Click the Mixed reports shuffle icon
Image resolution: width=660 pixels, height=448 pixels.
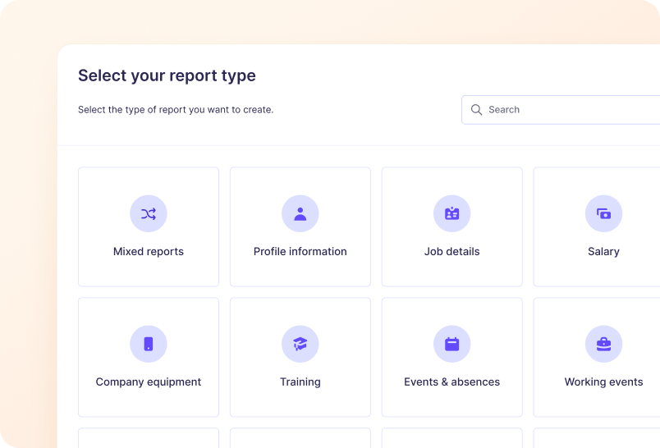coord(148,213)
